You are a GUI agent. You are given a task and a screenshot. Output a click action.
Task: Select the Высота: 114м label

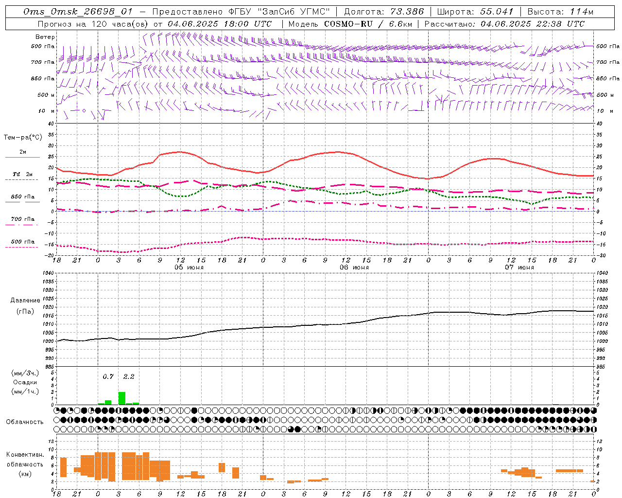tap(560, 12)
